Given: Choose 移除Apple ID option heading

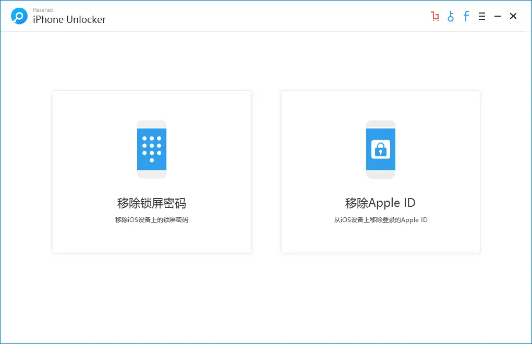Looking at the screenshot, I should coord(380,203).
